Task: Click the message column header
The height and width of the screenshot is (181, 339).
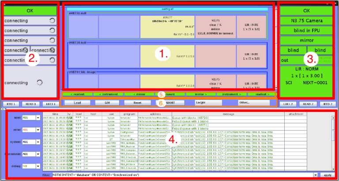Action: click(x=228, y=114)
